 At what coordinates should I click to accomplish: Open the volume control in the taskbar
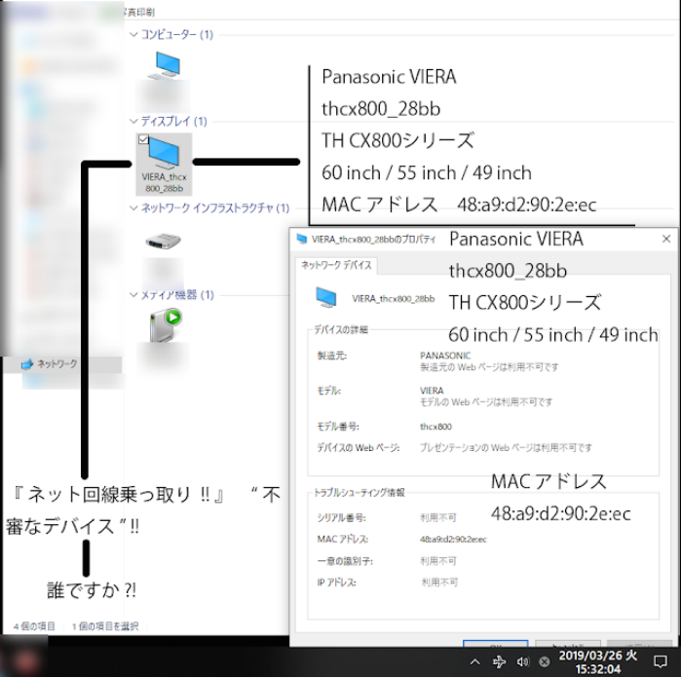point(522,662)
